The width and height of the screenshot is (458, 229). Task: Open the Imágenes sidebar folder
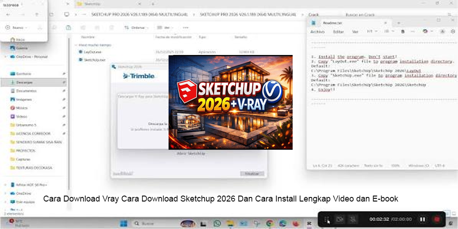(21, 99)
